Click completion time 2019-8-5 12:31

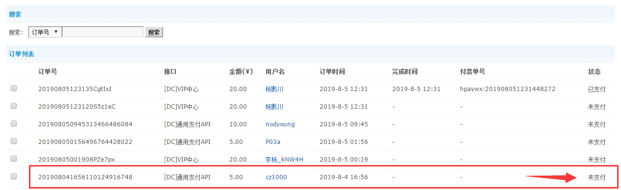pos(416,89)
